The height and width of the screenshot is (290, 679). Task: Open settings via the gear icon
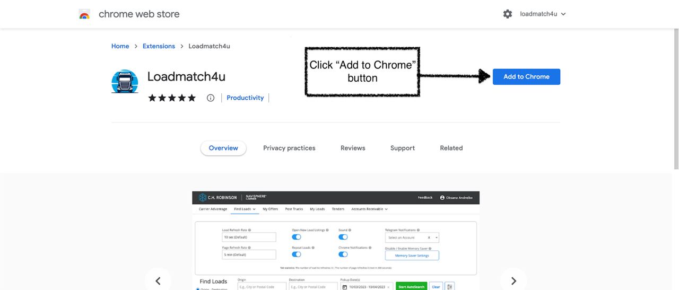[x=508, y=14]
